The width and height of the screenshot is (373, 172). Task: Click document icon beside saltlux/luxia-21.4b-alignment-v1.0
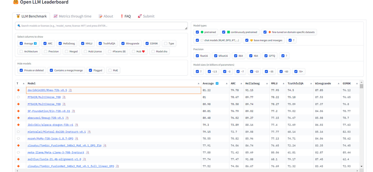[x=84, y=159]
